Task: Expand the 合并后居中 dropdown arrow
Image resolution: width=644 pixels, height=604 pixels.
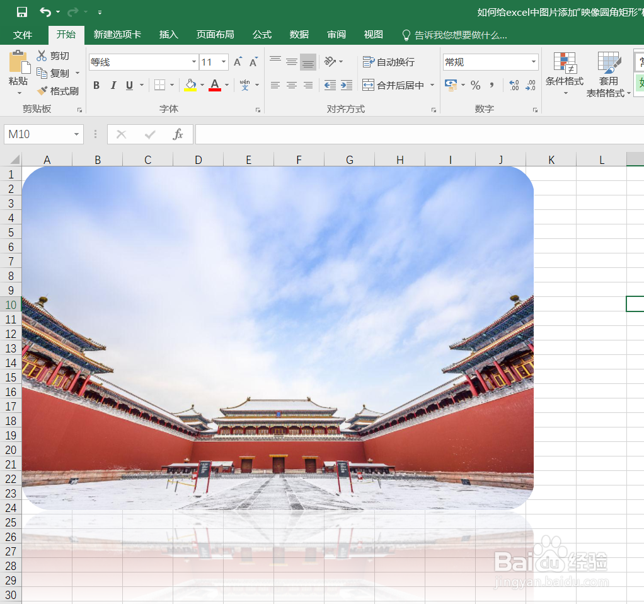Action: tap(432, 85)
